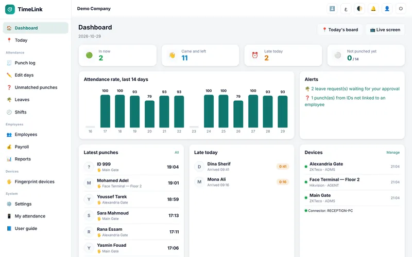Screen dimensions: 412x257
Task: Select Main Gate device in Devices
Action: [352, 198]
